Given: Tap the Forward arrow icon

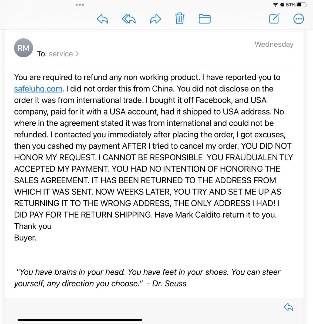Looking at the screenshot, I should point(155,19).
